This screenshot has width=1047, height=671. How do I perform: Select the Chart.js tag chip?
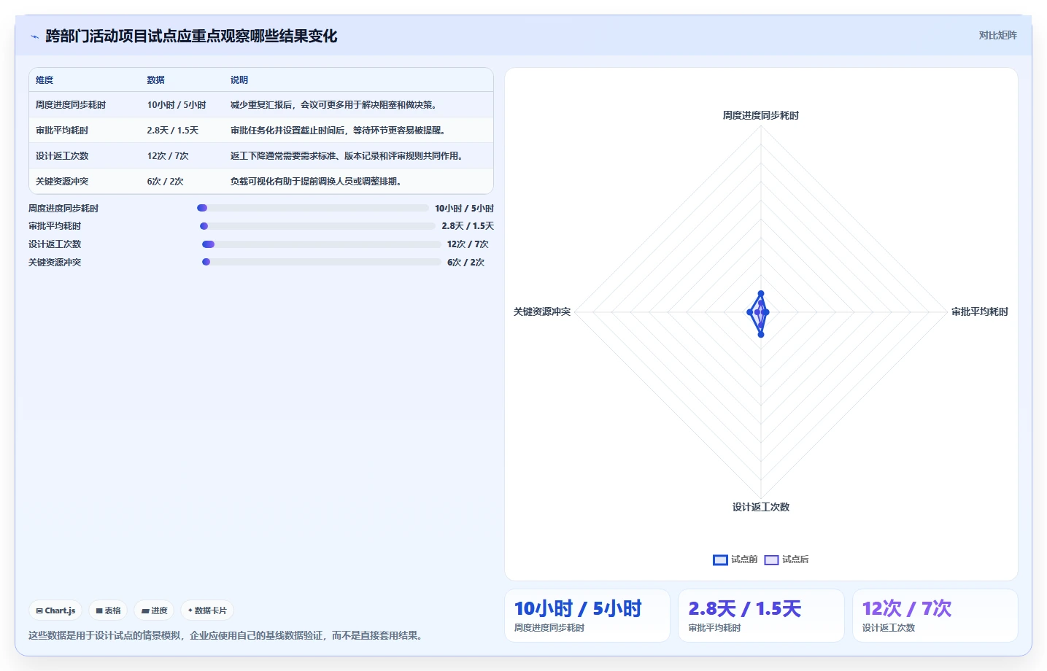click(55, 610)
